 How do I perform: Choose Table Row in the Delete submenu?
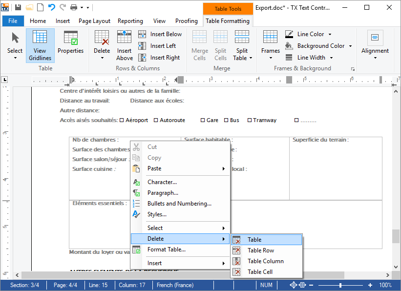coord(267,250)
